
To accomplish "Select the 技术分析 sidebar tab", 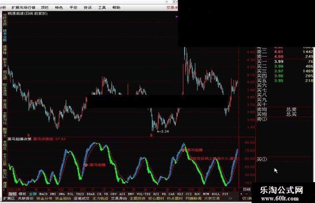I will click(5, 35).
